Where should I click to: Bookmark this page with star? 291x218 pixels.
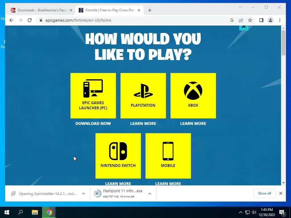coord(250,20)
